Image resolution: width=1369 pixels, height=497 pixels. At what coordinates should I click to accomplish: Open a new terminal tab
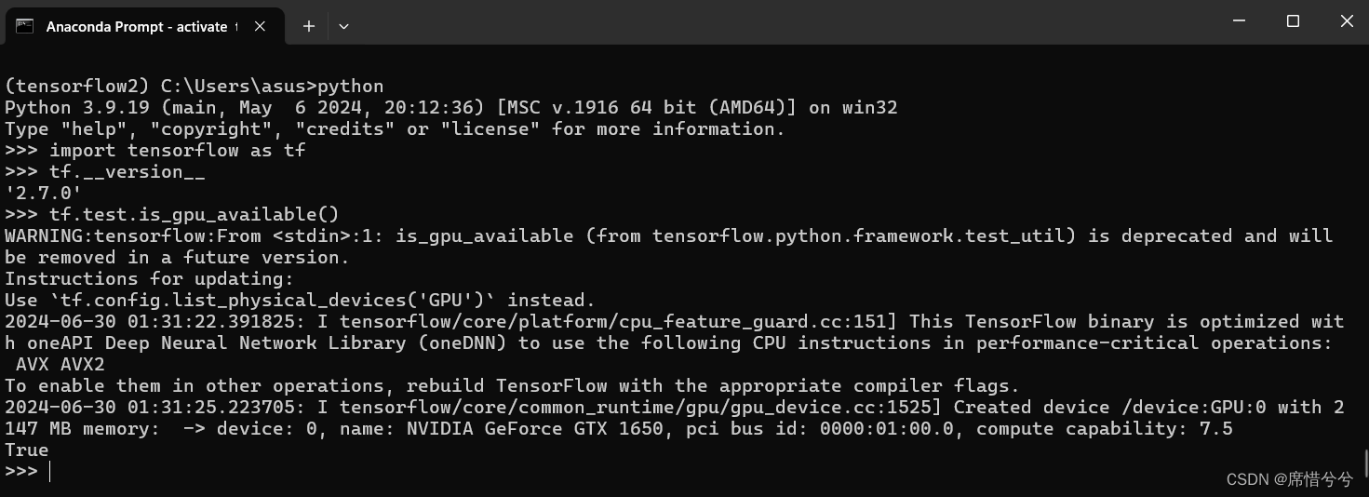(309, 26)
